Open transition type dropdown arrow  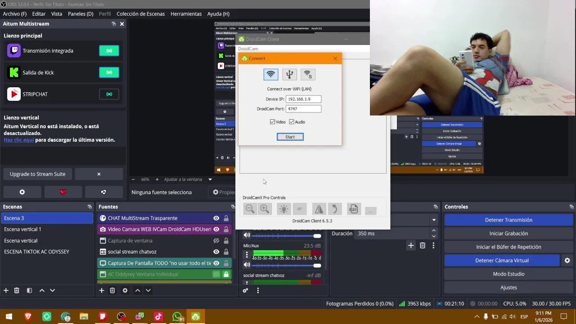click(434, 220)
